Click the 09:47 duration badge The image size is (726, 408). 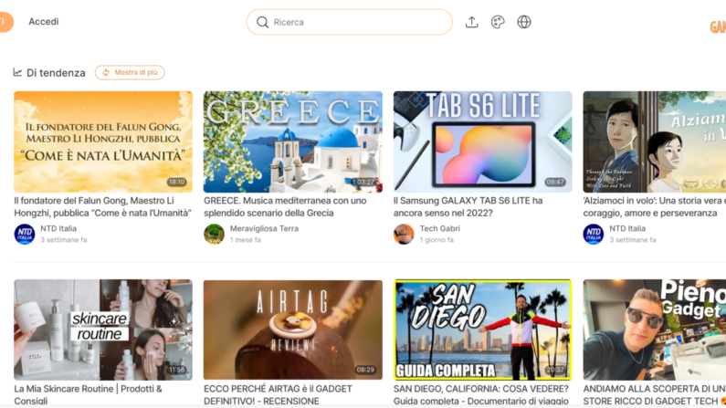(555, 183)
